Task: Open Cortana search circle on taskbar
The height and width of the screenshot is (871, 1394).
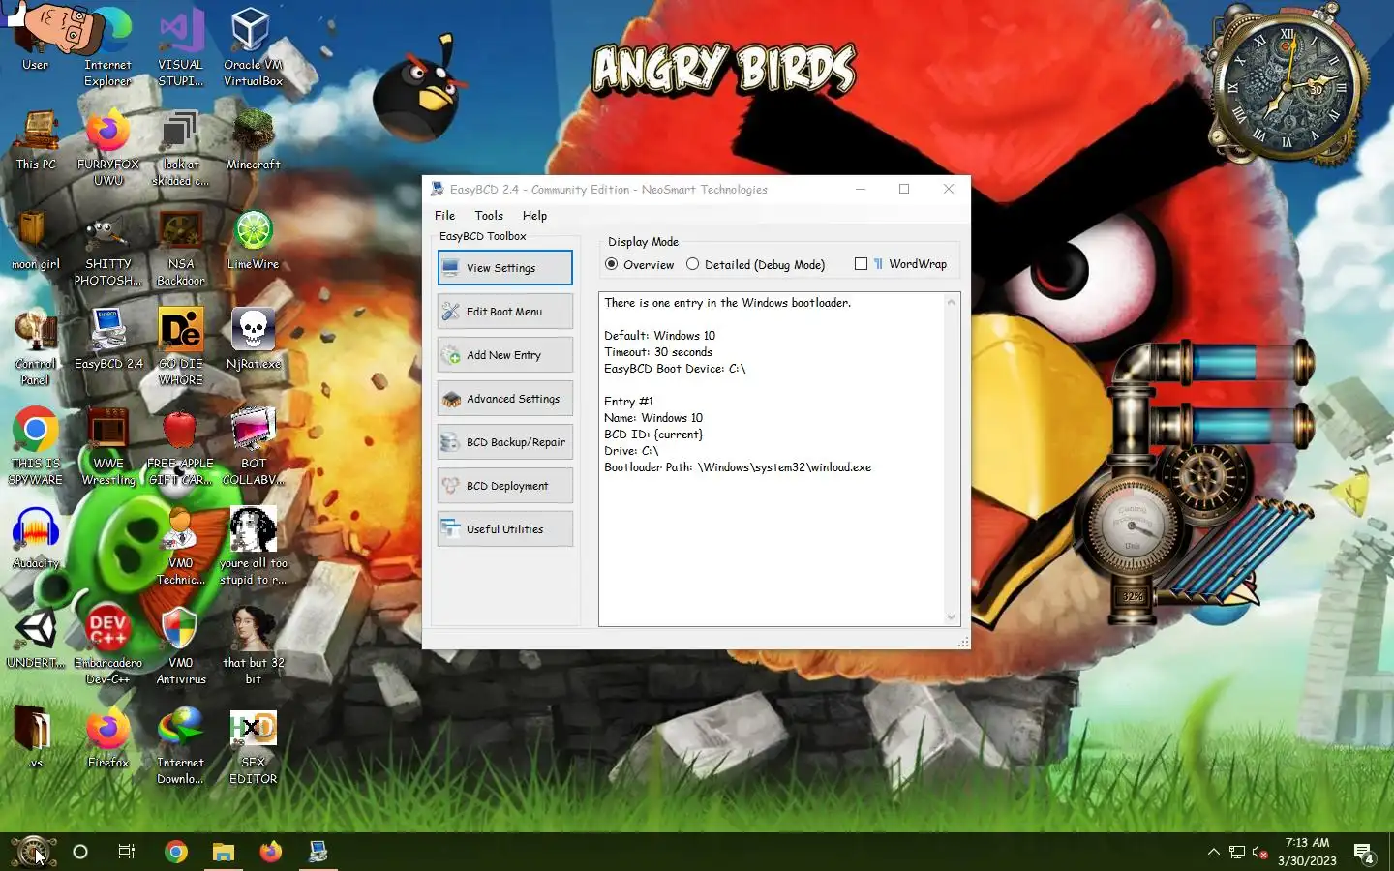Action: [x=80, y=852]
